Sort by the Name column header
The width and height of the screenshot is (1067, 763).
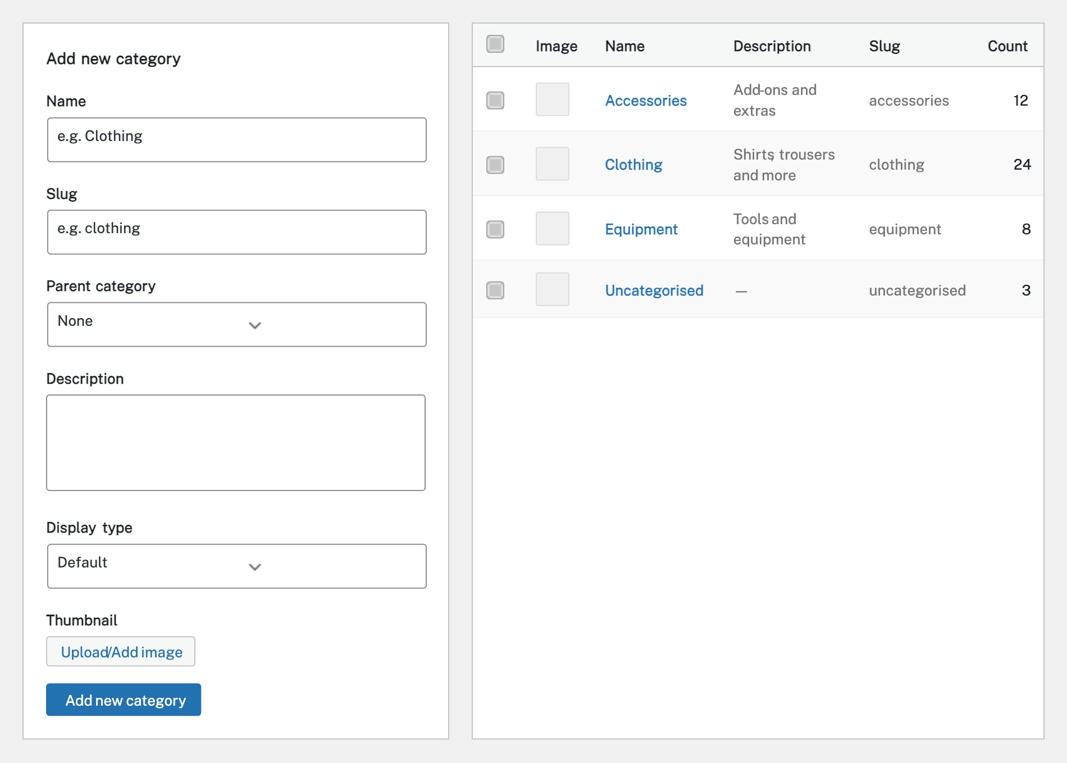point(624,46)
